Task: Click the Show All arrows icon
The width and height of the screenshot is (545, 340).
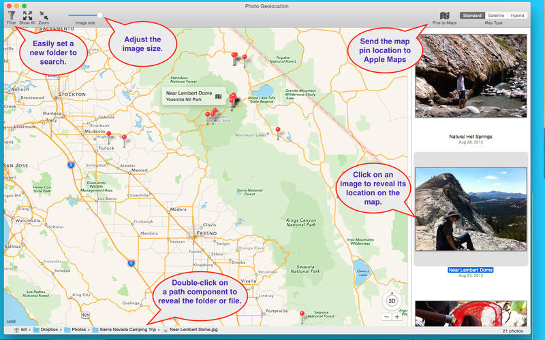Action: click(27, 15)
